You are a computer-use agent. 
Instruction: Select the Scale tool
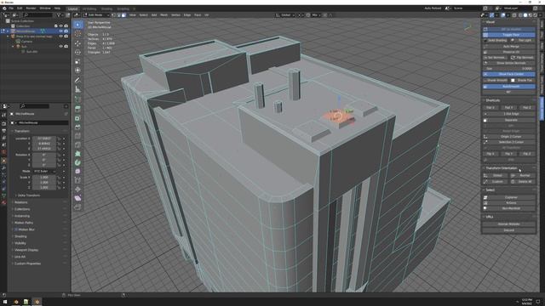tap(77, 61)
